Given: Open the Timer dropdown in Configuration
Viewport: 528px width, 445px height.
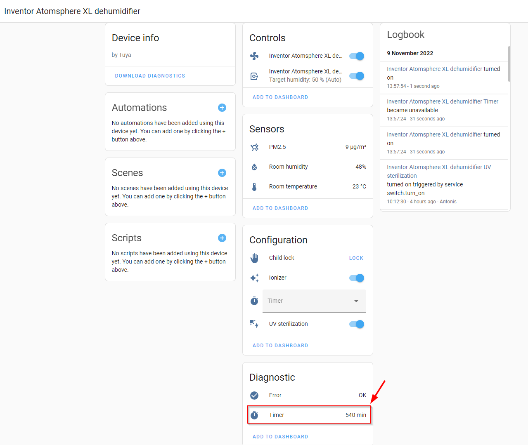Looking at the screenshot, I should tap(314, 301).
